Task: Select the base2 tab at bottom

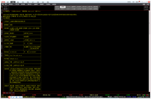Action: (10, 93)
